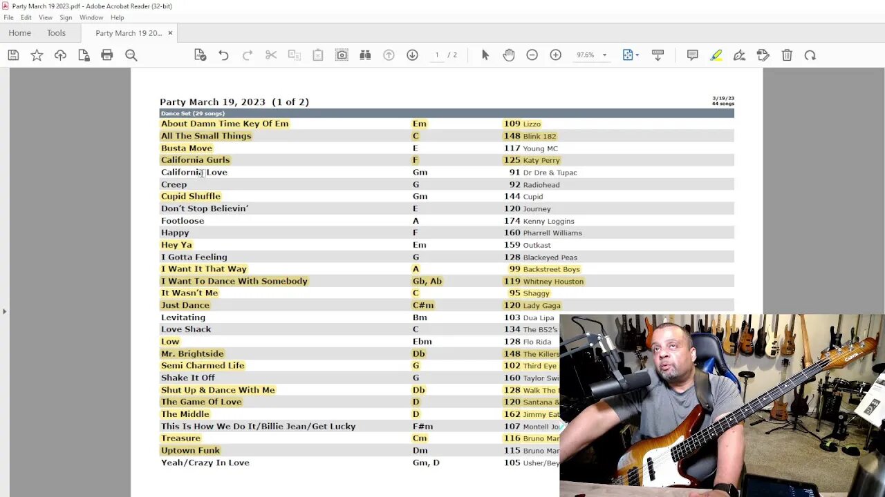Open the Window menu
885x497 pixels.
point(91,17)
